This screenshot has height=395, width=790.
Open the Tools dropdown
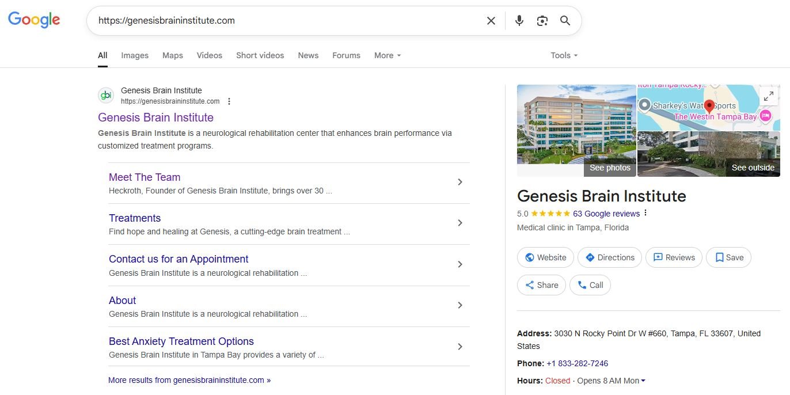[x=563, y=55]
